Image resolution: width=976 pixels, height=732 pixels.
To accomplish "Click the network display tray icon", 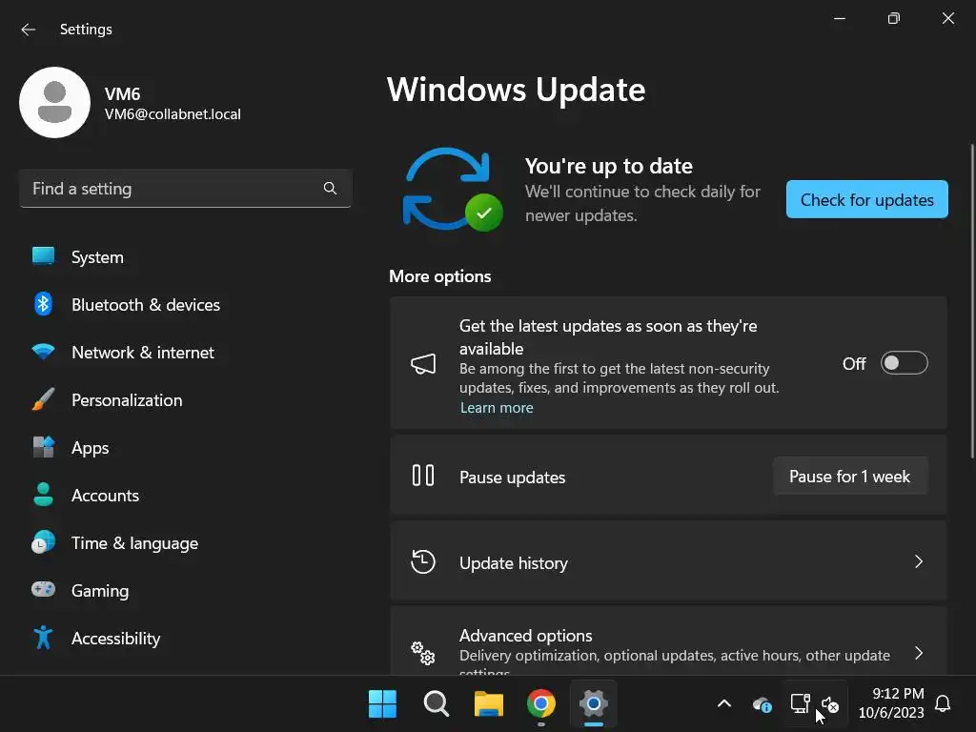I will (800, 703).
